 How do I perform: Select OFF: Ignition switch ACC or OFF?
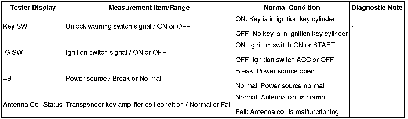pos(285,60)
